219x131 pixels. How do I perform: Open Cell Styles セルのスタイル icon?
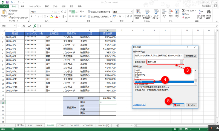tap(156, 14)
